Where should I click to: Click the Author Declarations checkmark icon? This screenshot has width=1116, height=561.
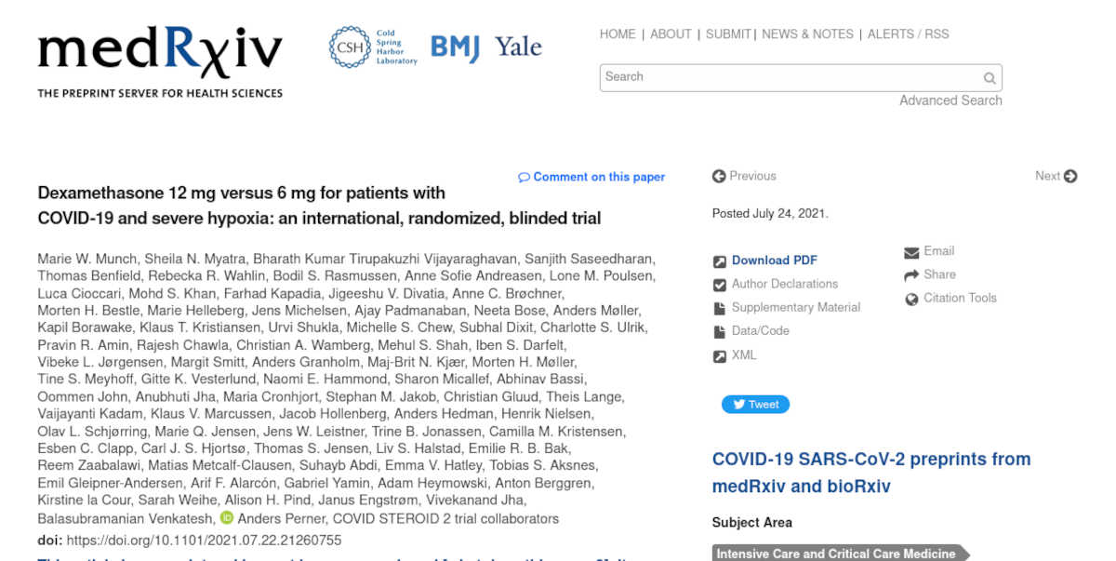click(x=720, y=285)
